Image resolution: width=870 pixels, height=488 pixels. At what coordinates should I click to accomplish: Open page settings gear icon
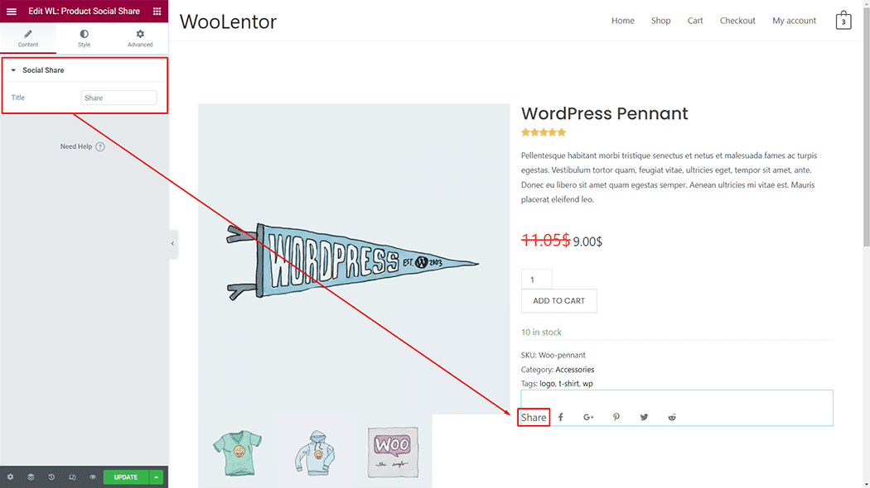(10, 477)
